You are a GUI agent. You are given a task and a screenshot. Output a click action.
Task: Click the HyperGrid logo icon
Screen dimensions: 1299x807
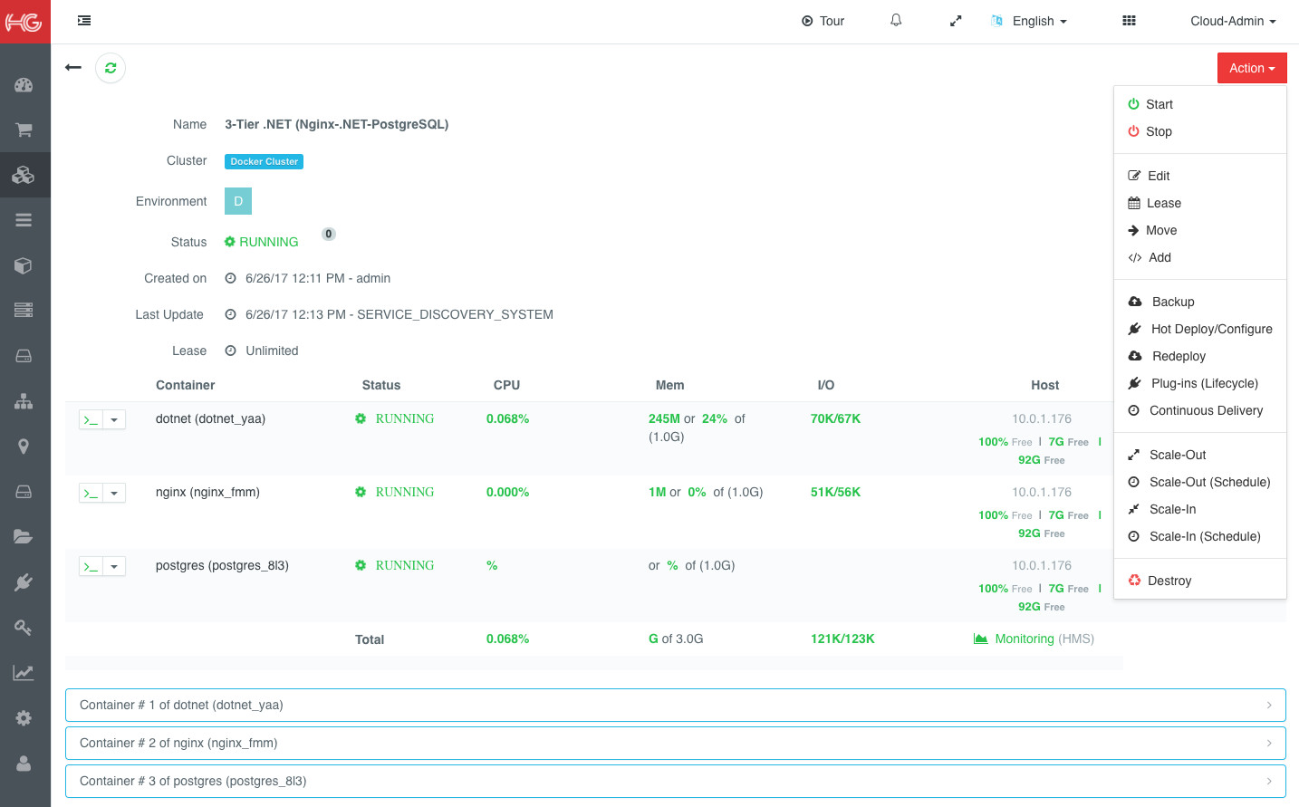(x=24, y=22)
